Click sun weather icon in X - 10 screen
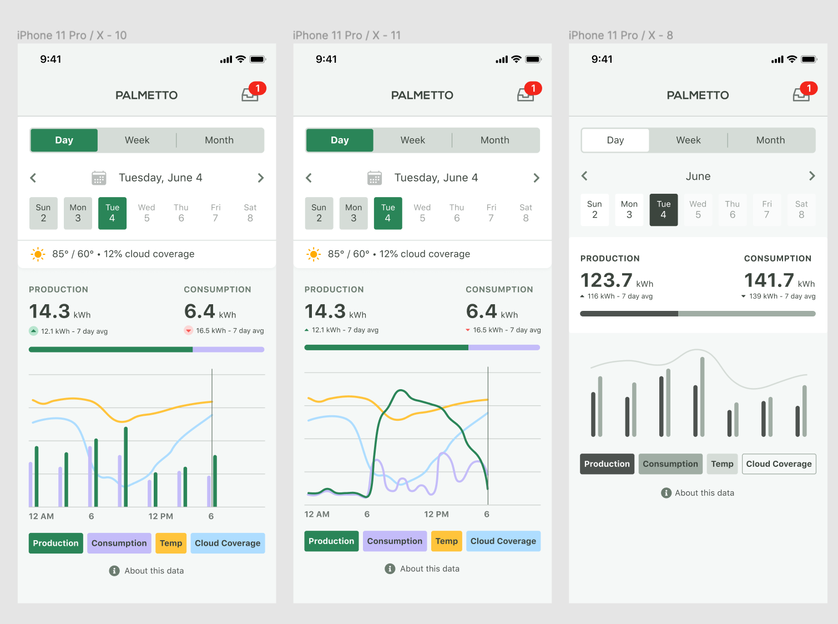 click(38, 254)
